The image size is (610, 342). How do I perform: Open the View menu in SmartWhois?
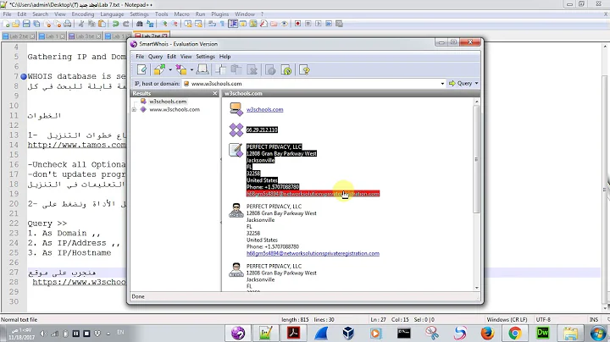click(186, 57)
